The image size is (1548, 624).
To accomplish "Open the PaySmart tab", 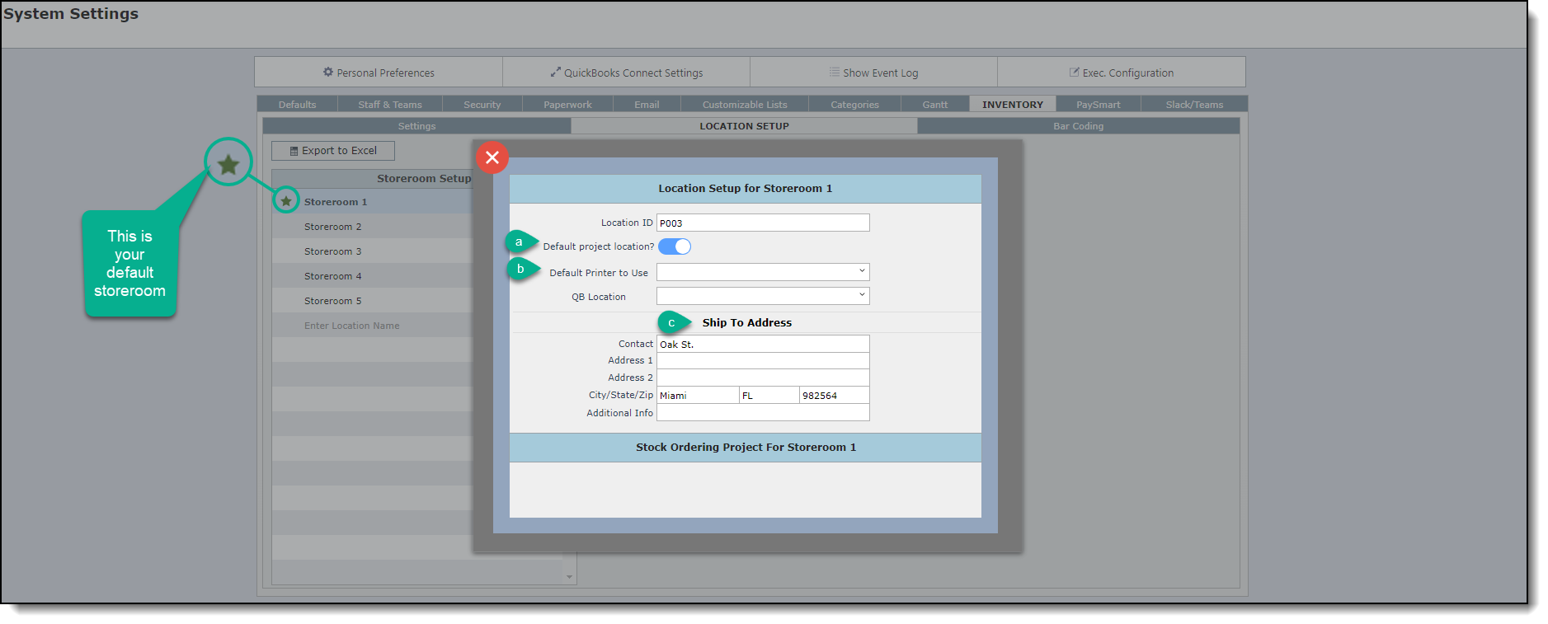I will 1099,105.
